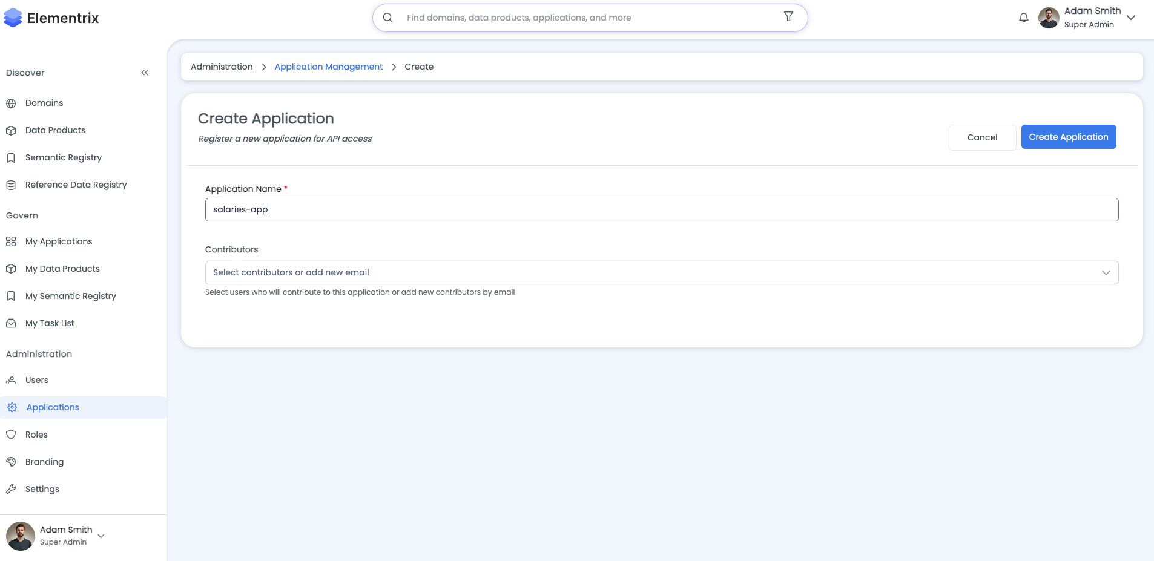Viewport: 1154px width, 561px height.
Task: Open the Semantic Registry
Action: point(63,157)
